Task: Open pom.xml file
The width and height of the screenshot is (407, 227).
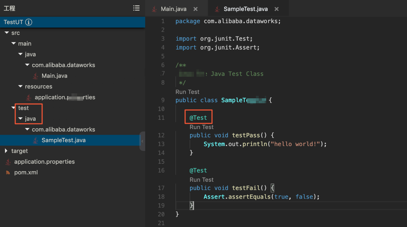Action: tap(26, 173)
